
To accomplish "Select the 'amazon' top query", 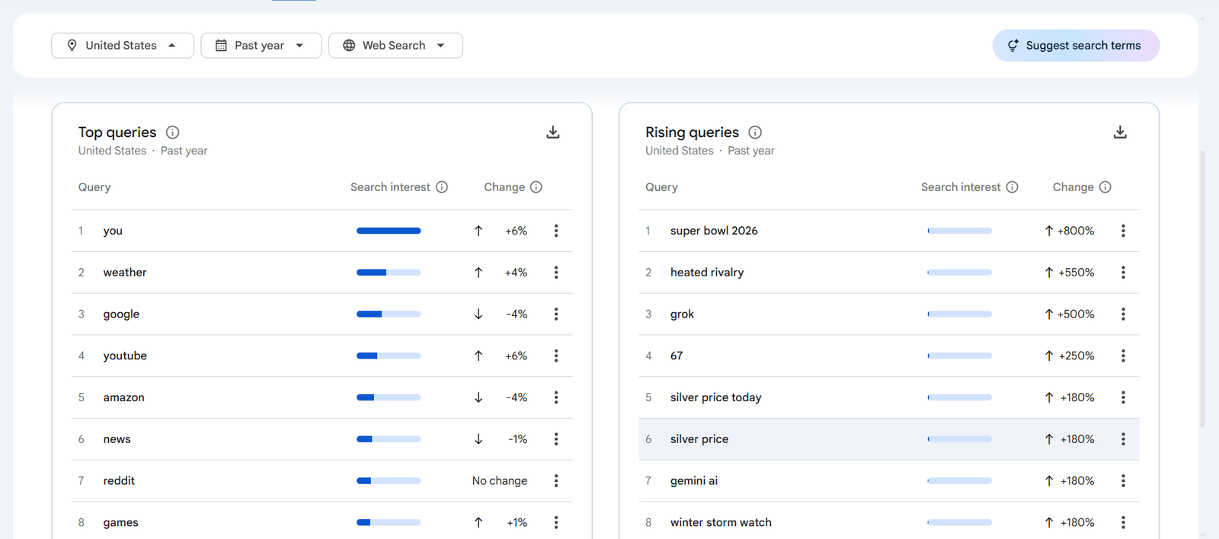I will point(123,397).
